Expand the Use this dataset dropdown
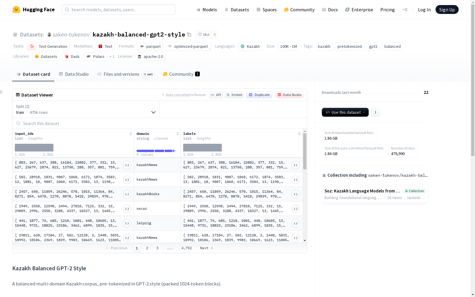475x297 pixels. point(345,112)
